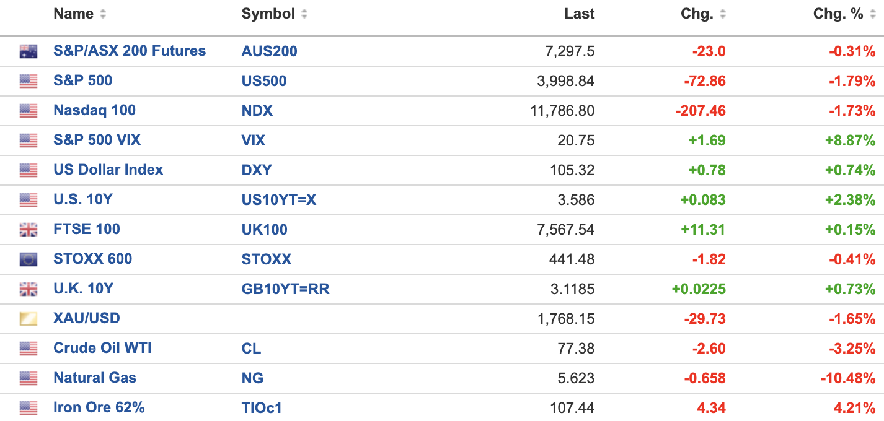Click the Australian flag icon beside S&P/ASX 200
884x421 pixels.
[x=29, y=51]
